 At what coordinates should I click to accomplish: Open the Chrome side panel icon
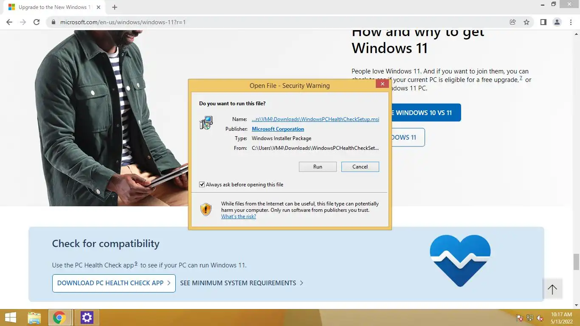point(543,22)
